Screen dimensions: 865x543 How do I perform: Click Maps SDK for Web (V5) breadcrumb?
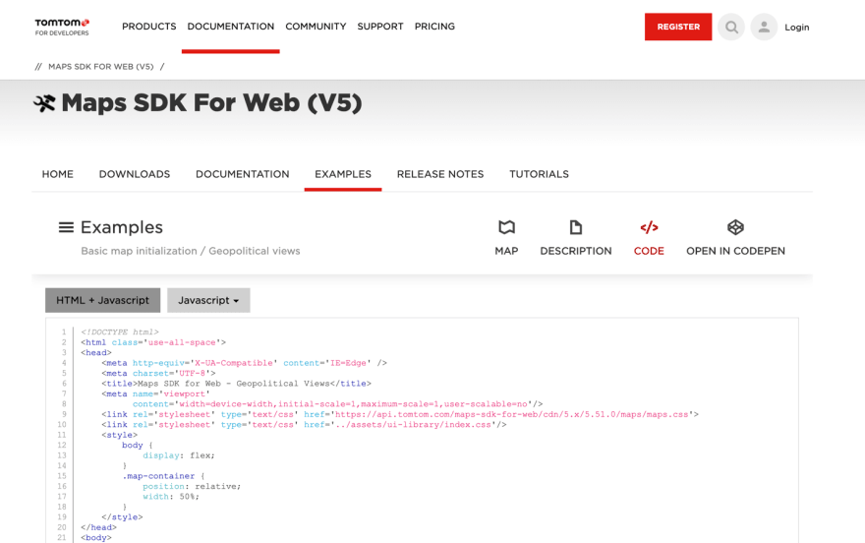(x=101, y=67)
